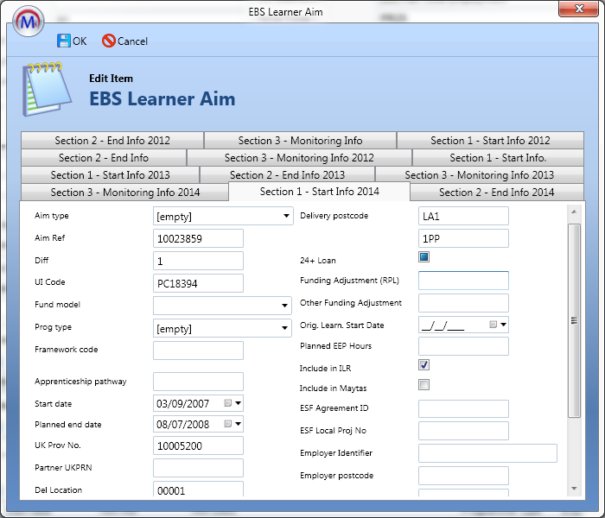Switch to Section 2 - End Info 2014 tab
605x518 pixels.
[x=496, y=193]
